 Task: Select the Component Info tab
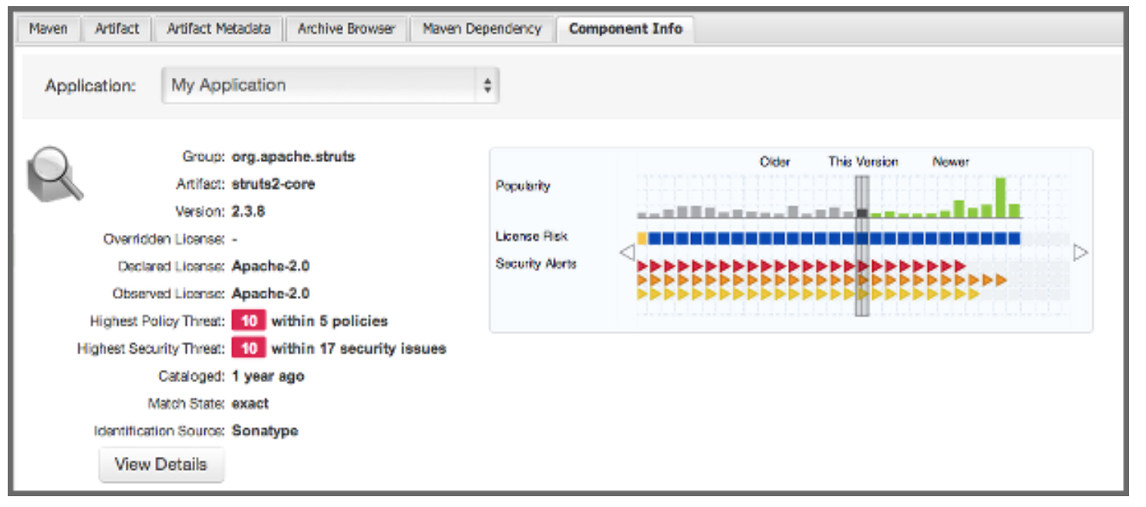click(x=625, y=29)
